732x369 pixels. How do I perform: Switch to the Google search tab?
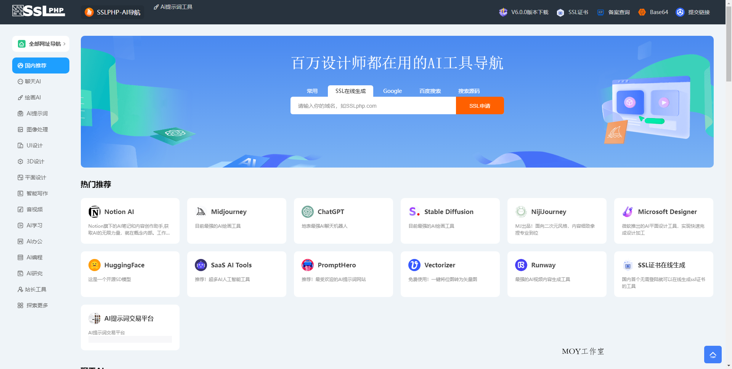pyautogui.click(x=392, y=91)
